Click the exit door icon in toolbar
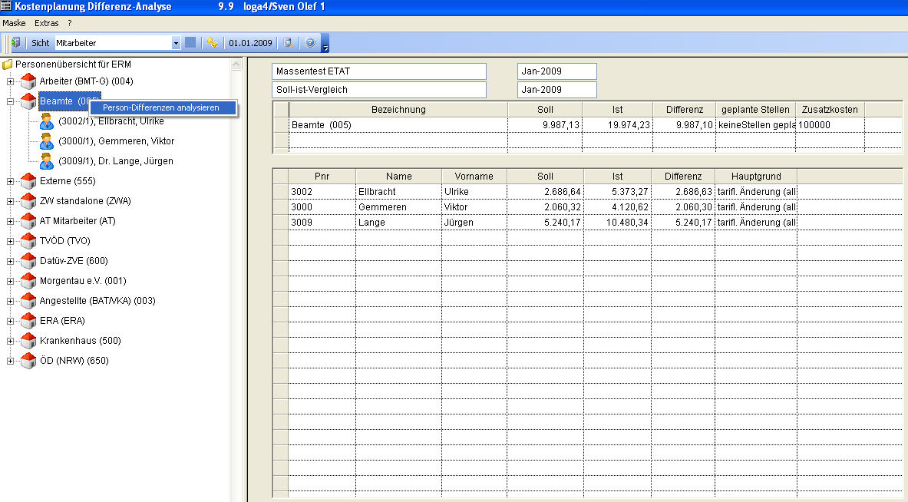 click(15, 43)
